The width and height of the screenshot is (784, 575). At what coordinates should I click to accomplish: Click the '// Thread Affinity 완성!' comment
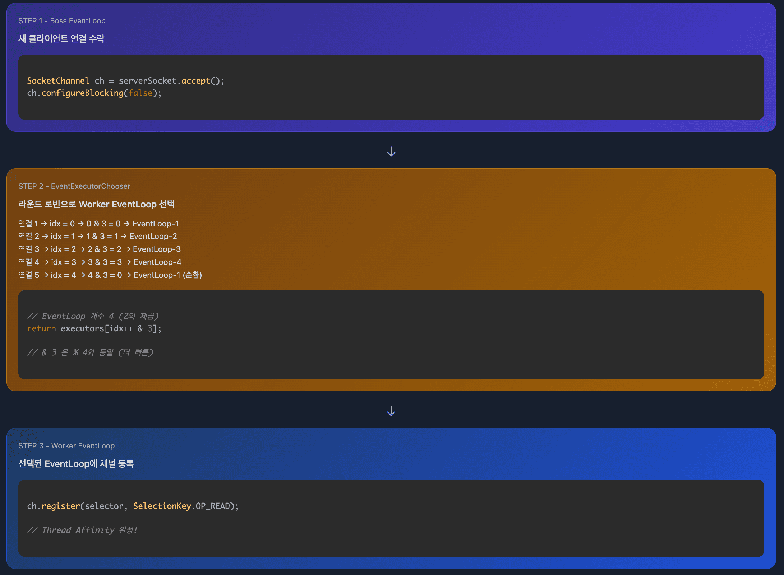click(x=82, y=530)
